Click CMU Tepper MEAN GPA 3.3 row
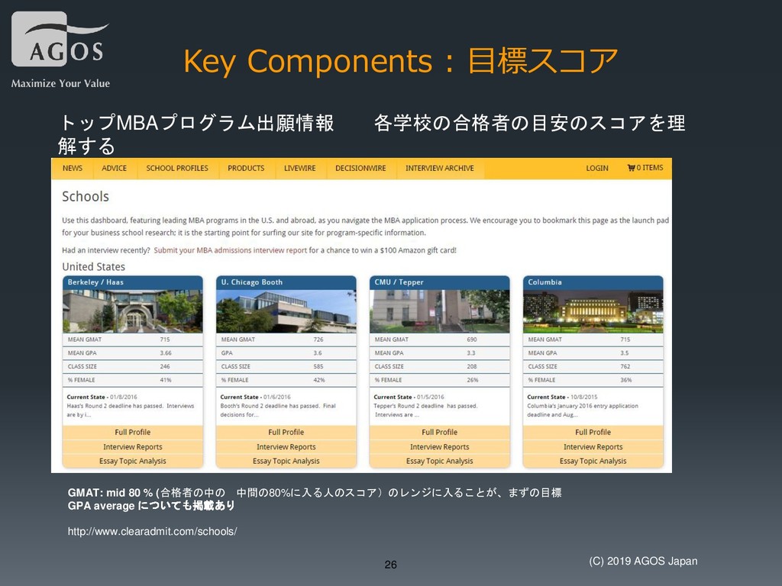Screen dimensions: 782x586 [x=439, y=353]
